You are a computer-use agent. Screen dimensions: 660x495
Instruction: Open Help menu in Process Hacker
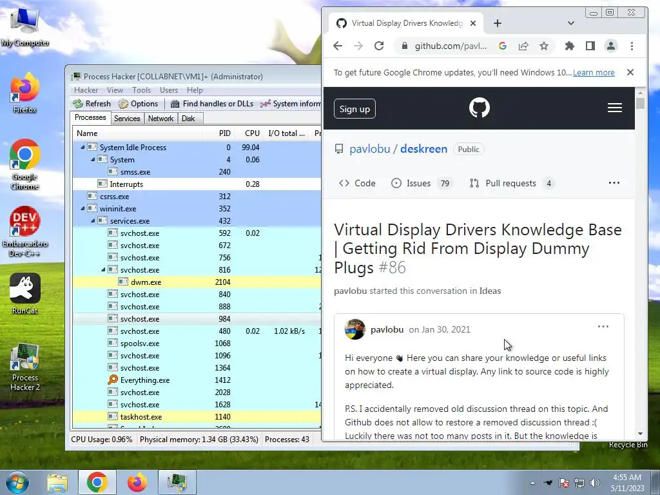(195, 90)
